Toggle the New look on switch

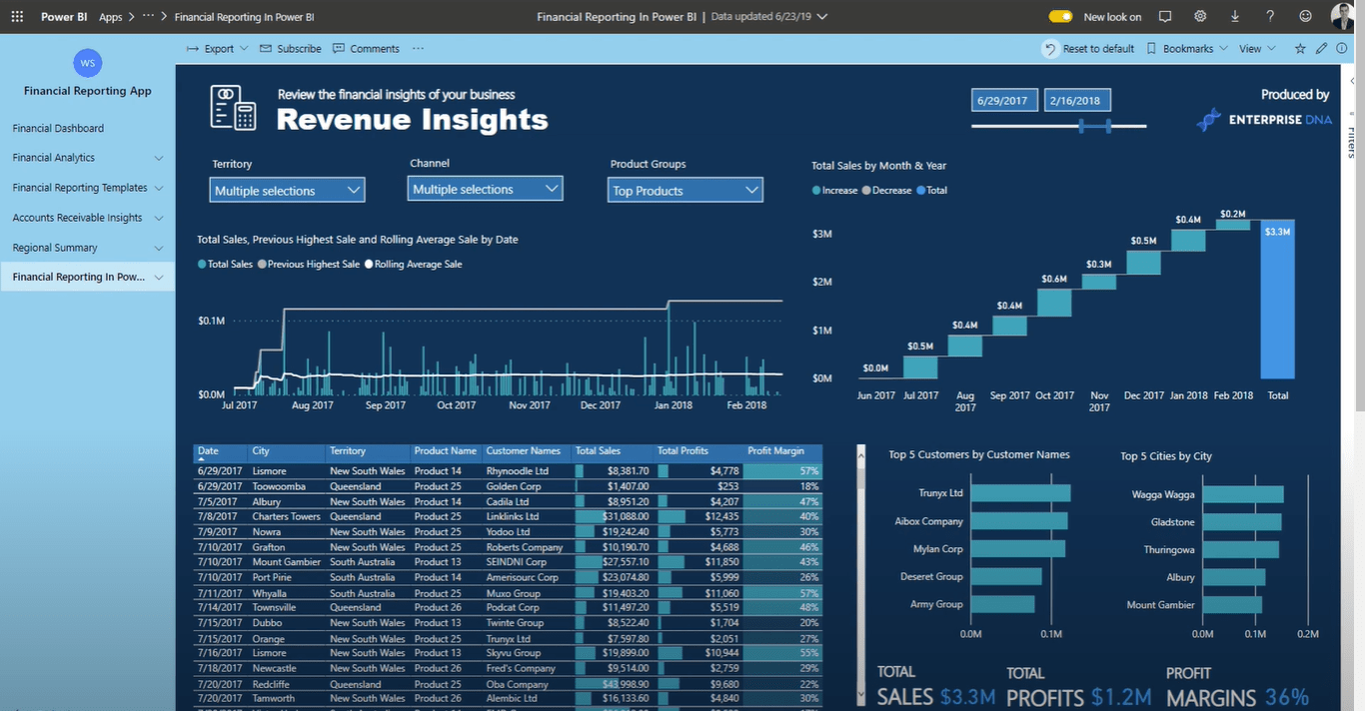[x=1060, y=17]
